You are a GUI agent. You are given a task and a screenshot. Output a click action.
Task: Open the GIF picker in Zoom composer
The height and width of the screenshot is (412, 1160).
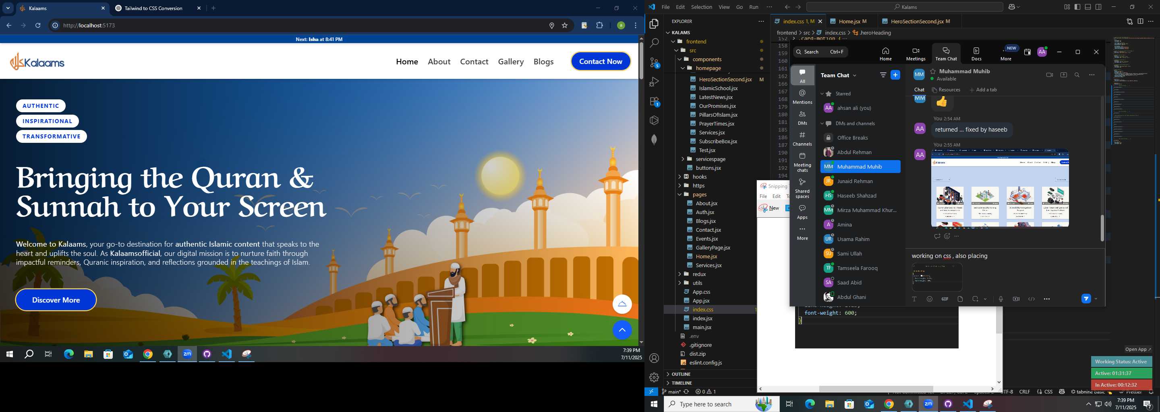pos(945,299)
